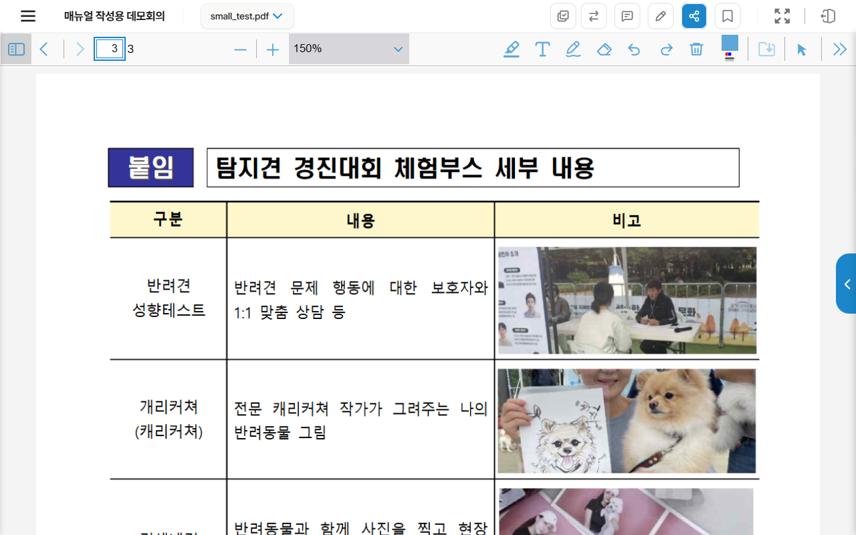Enter fullscreen mode with expand icon

point(782,16)
